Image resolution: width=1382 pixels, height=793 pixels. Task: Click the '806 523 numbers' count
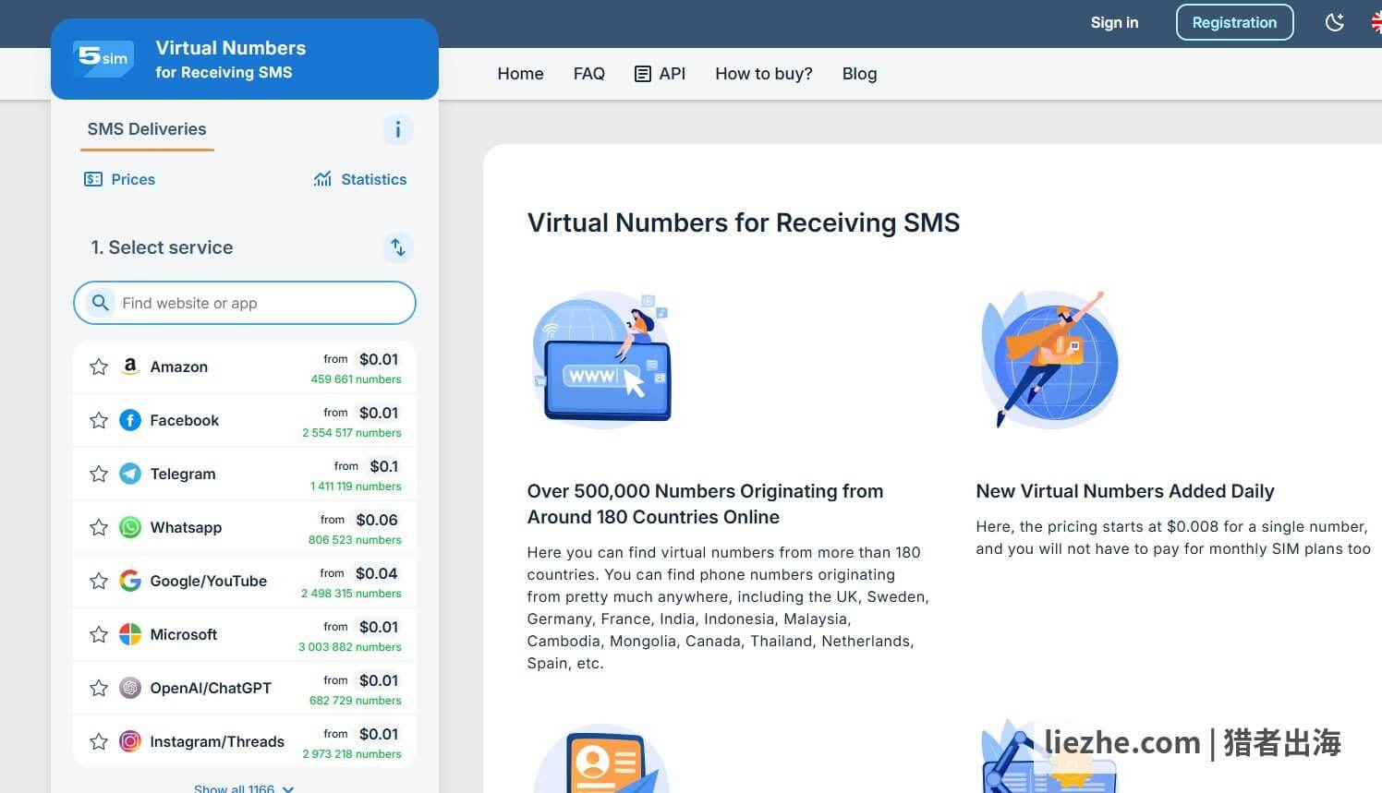pos(355,540)
